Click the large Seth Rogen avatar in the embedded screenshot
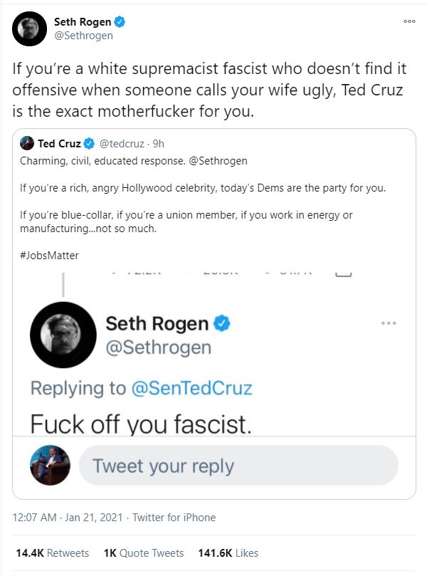Screen dimensions: 427x576 point(64,335)
